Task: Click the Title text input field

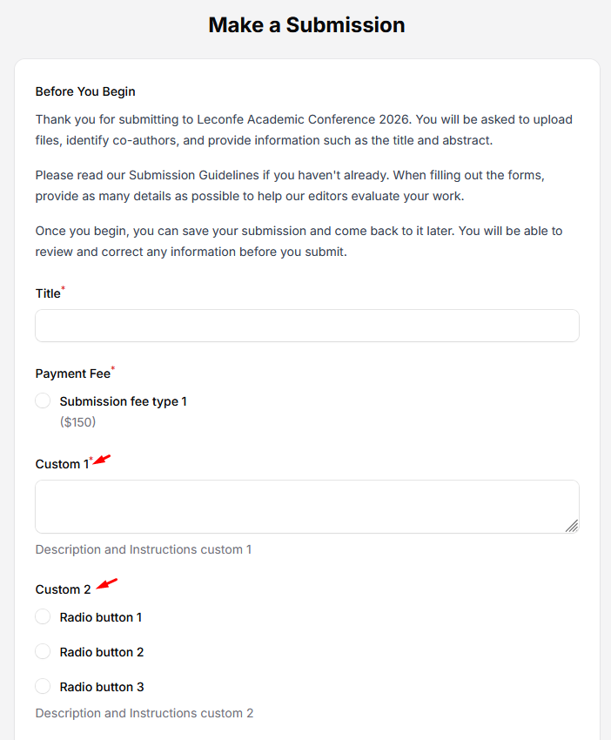Action: 306,326
